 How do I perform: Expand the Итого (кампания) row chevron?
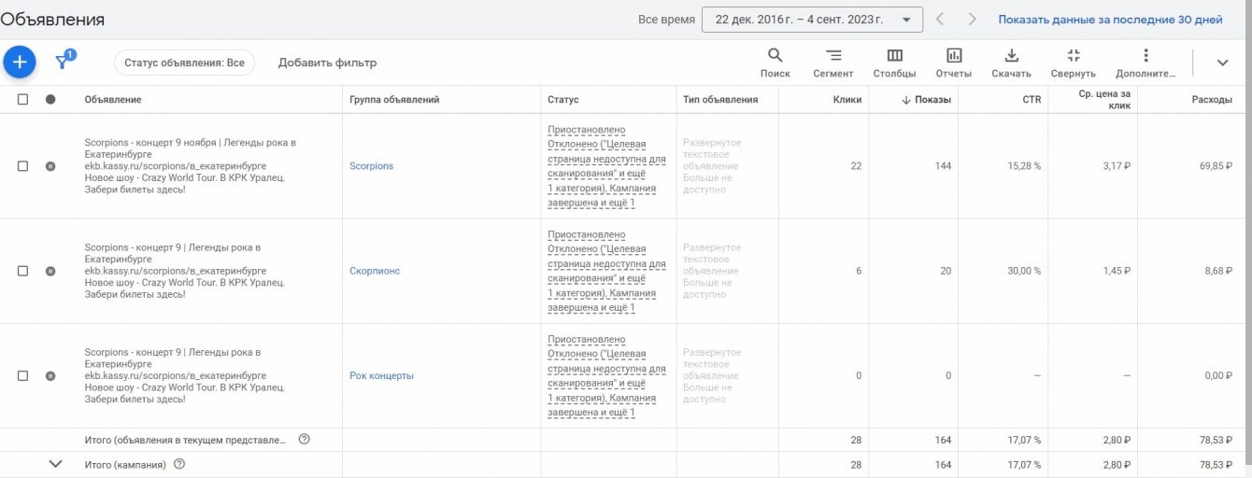click(55, 464)
